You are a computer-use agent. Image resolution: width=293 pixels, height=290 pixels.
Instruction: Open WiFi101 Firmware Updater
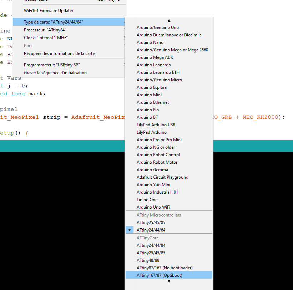click(x=69, y=11)
